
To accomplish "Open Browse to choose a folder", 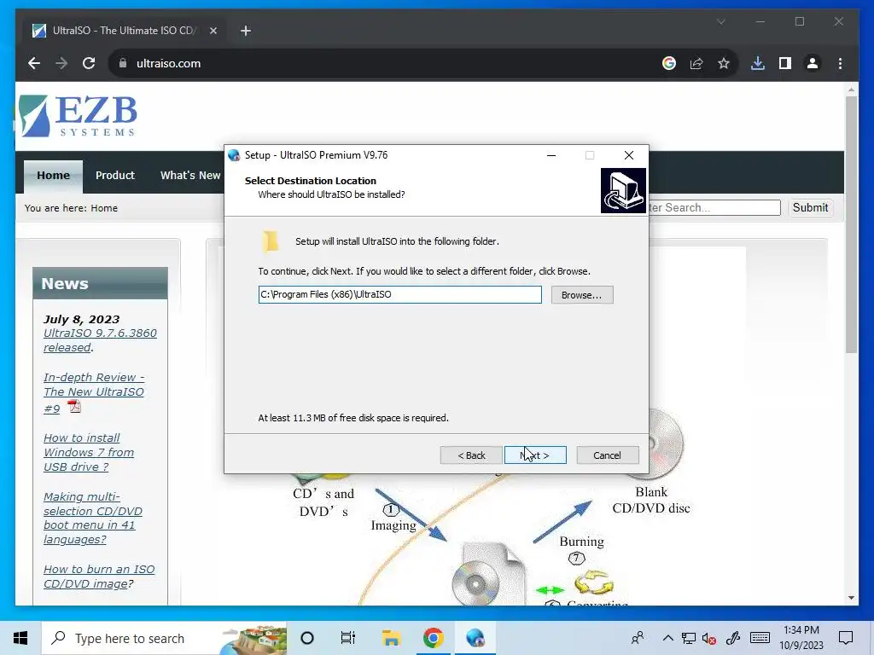I will click(582, 294).
